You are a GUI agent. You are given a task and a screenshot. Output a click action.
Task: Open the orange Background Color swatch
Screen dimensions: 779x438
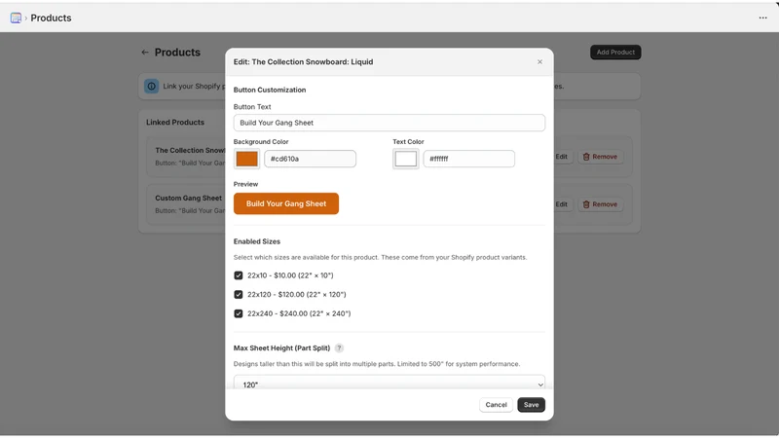point(247,159)
